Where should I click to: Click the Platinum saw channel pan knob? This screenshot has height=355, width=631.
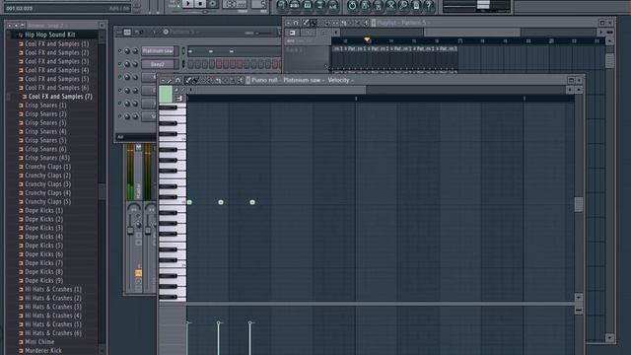[x=127, y=51]
